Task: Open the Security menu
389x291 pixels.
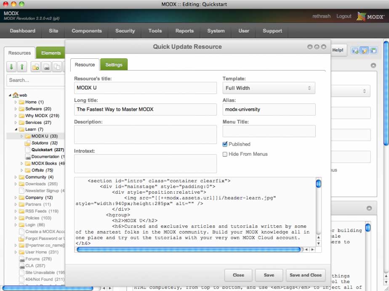Action: pos(125,31)
